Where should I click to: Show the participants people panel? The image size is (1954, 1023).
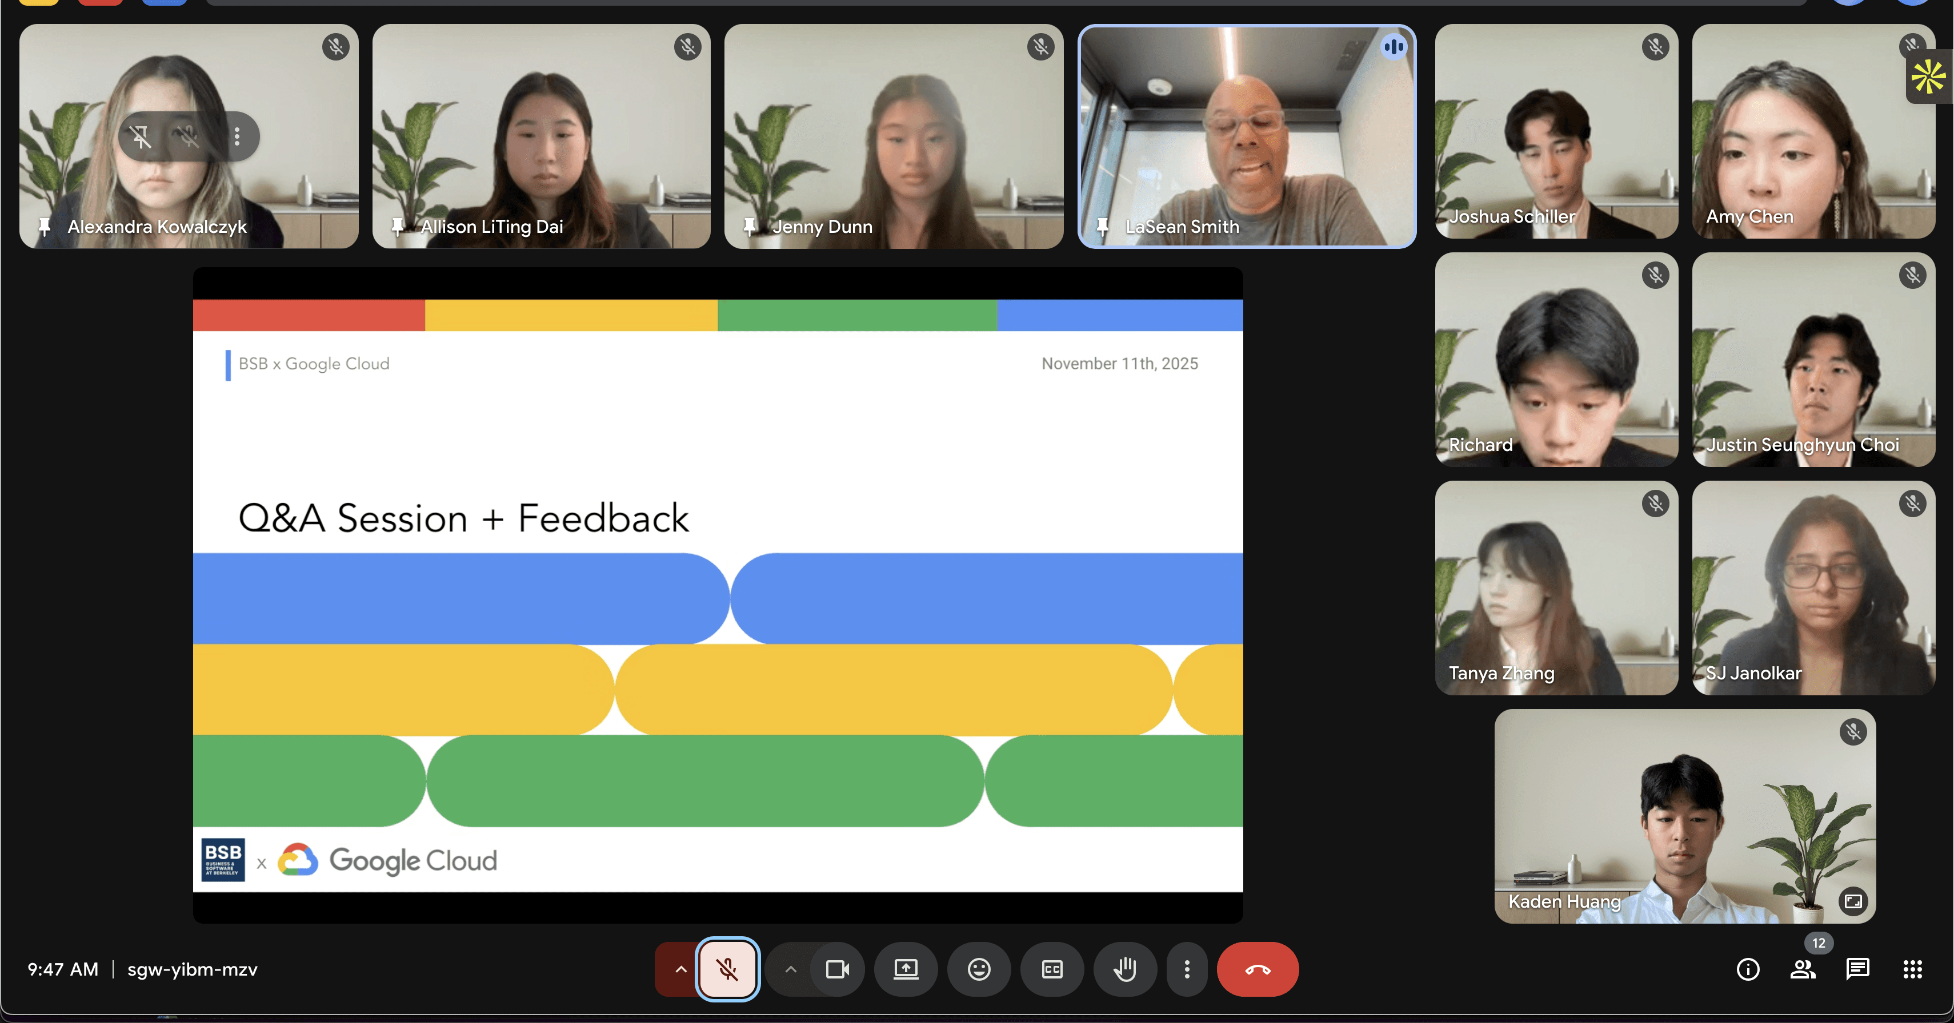click(x=1803, y=969)
